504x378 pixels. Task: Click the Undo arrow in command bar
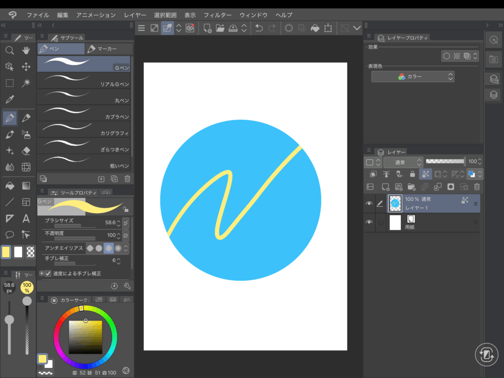(x=259, y=28)
